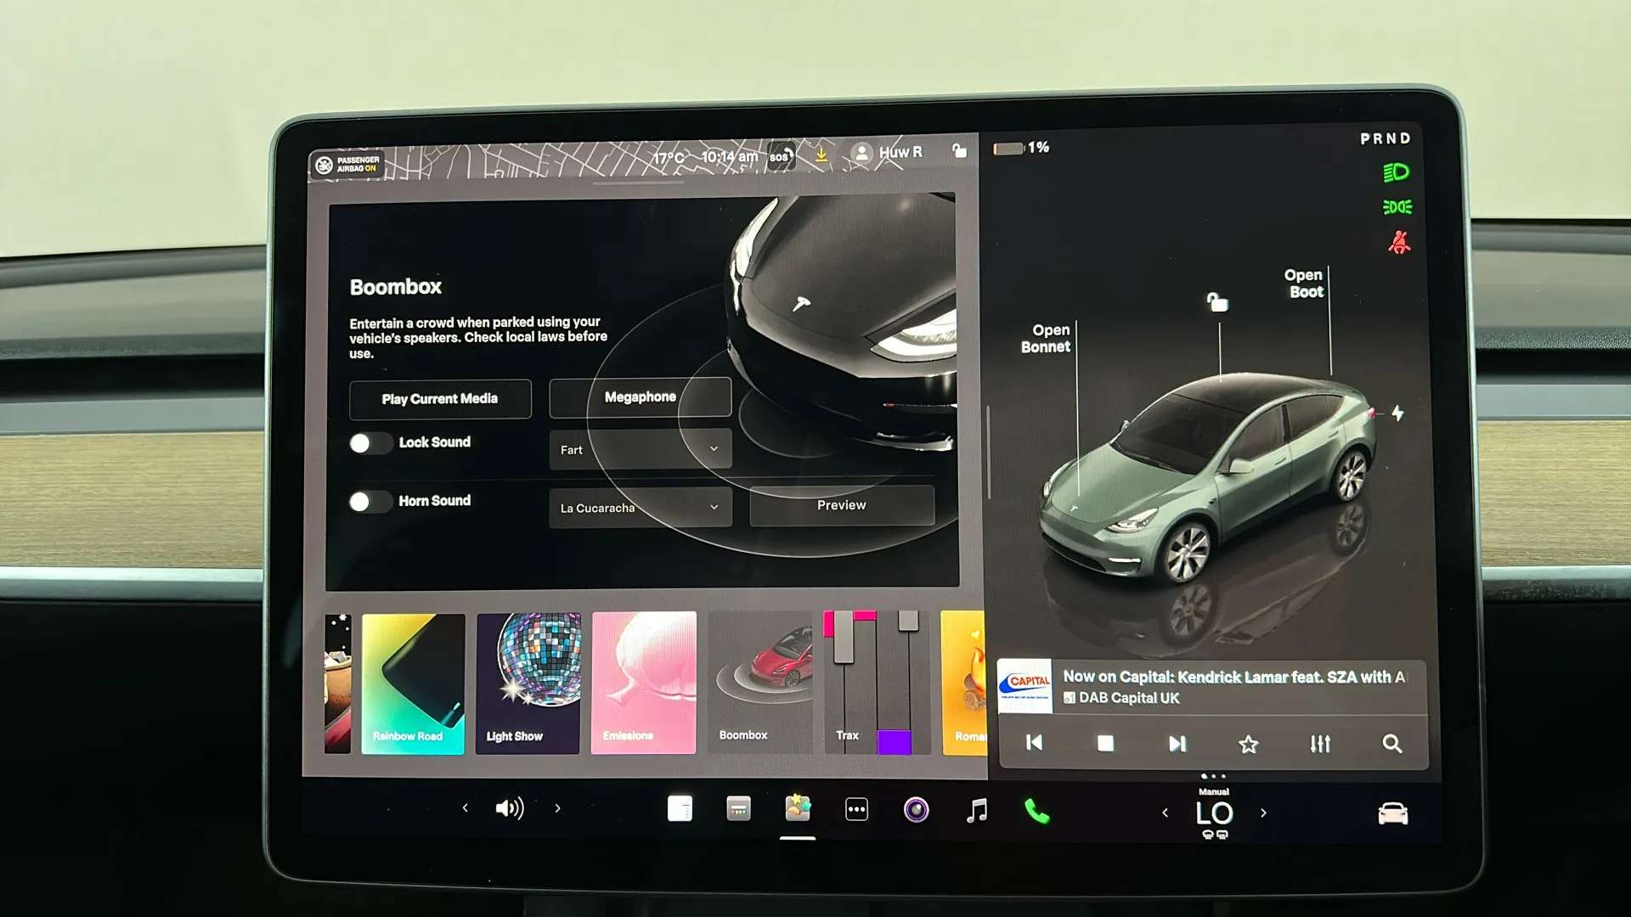The height and width of the screenshot is (917, 1631).
Task: Open the audio equaliser settings icon
Action: 1320,744
